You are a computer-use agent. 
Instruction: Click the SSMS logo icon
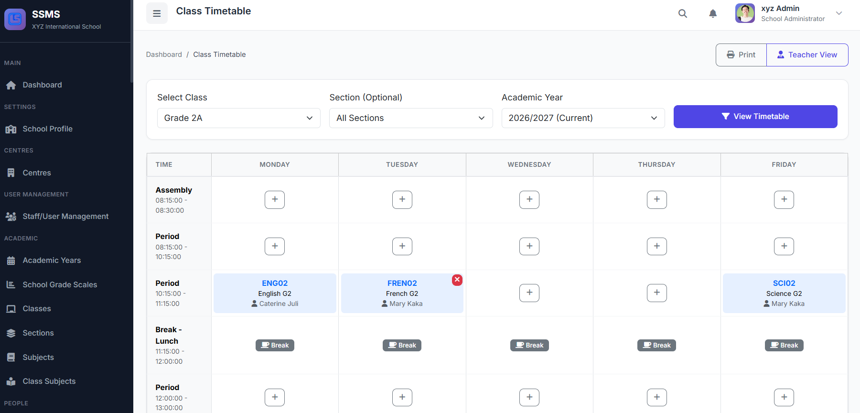pyautogui.click(x=15, y=19)
